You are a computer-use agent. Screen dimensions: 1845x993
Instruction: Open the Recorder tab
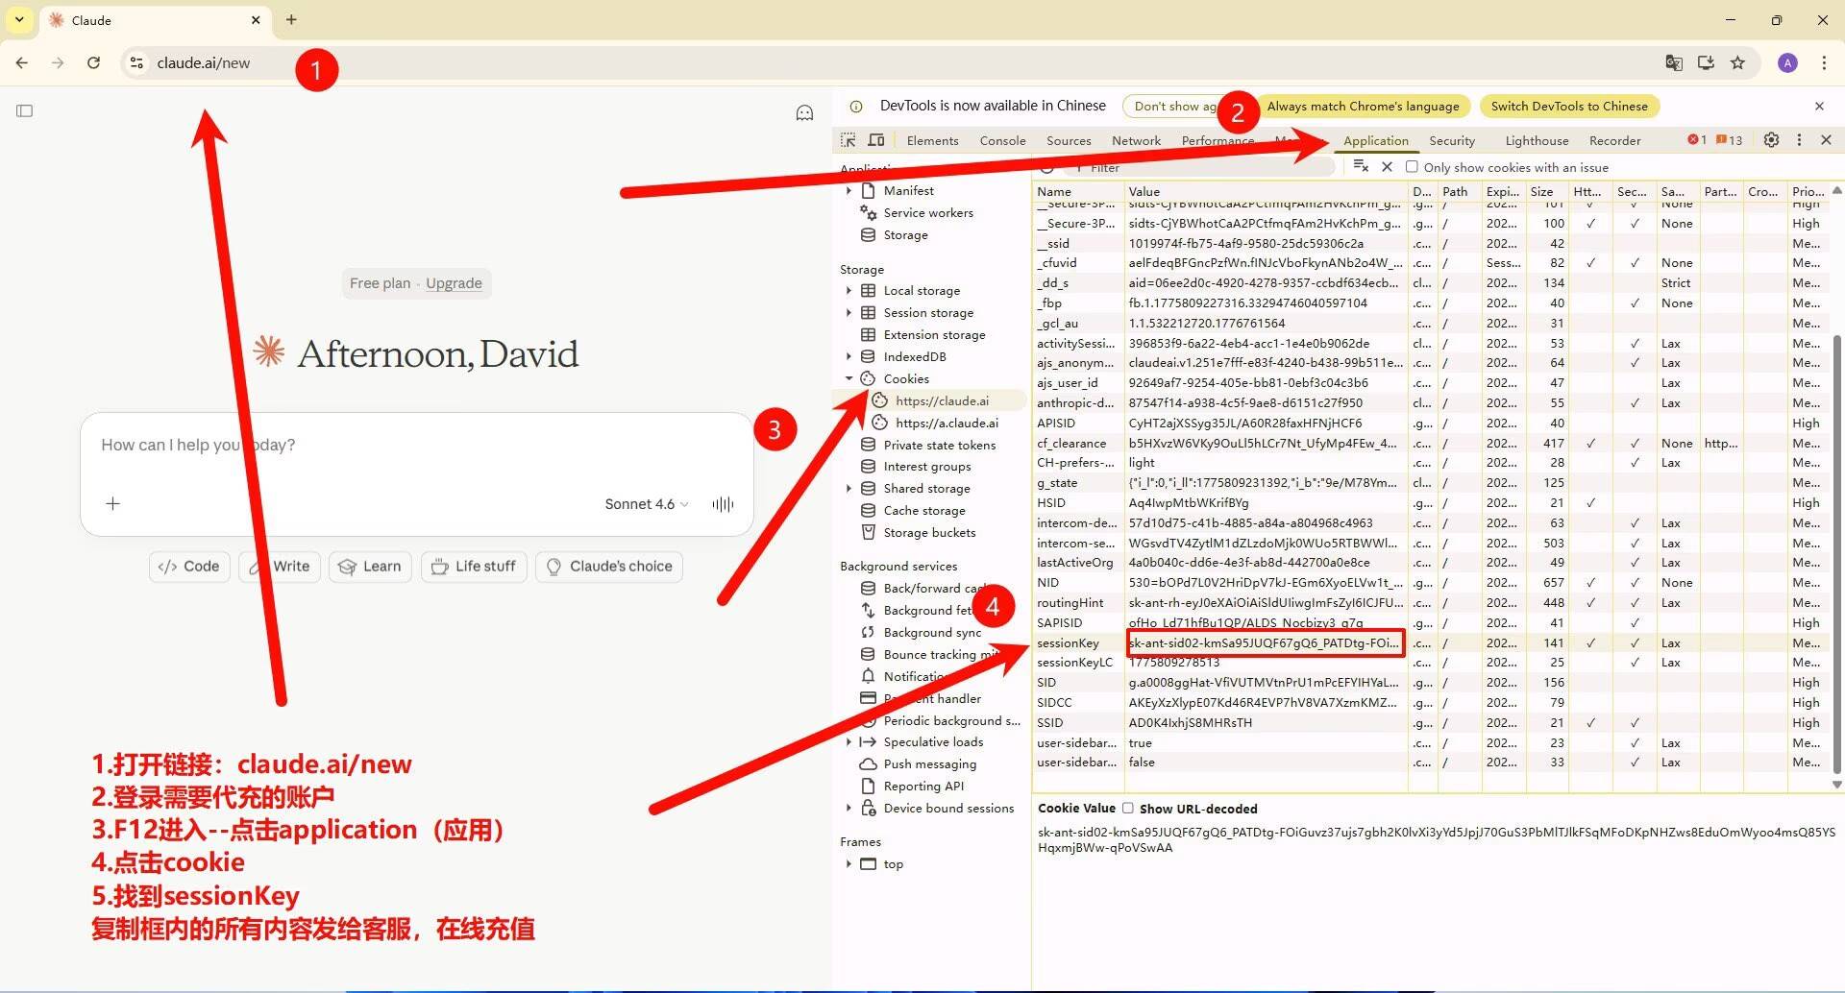1614,140
